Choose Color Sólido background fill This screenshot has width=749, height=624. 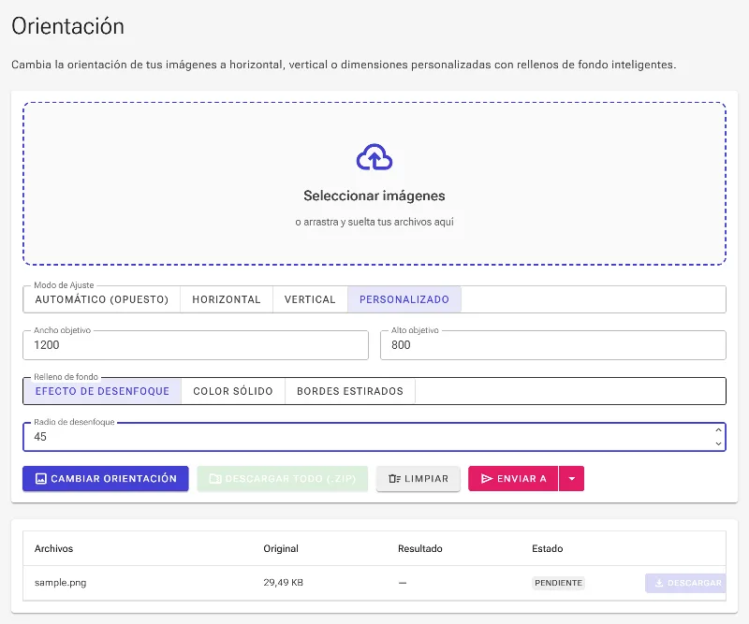coord(233,391)
